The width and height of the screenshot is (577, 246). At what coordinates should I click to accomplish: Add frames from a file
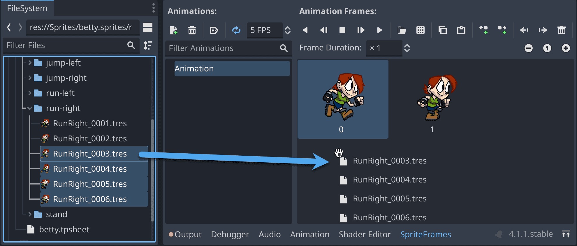(x=402, y=30)
